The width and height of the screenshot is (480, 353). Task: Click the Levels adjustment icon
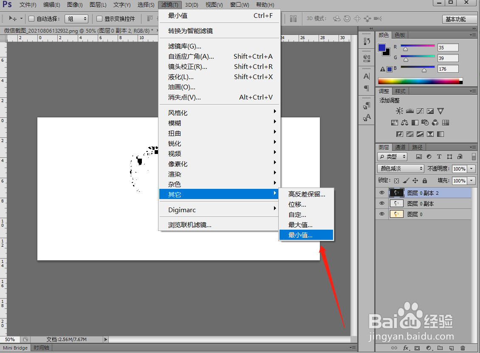(x=410, y=111)
